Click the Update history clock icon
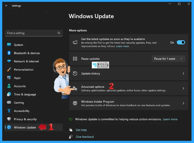194x143 pixels. click(75, 74)
